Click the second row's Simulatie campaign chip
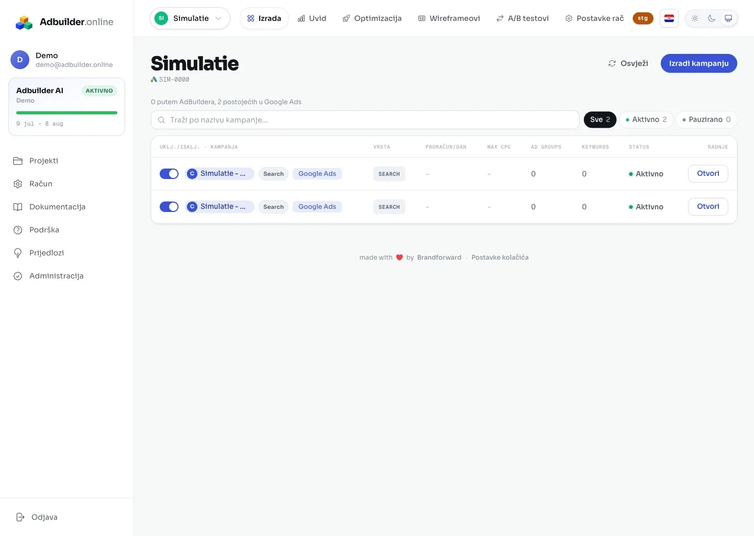The image size is (754, 536). [x=220, y=207]
